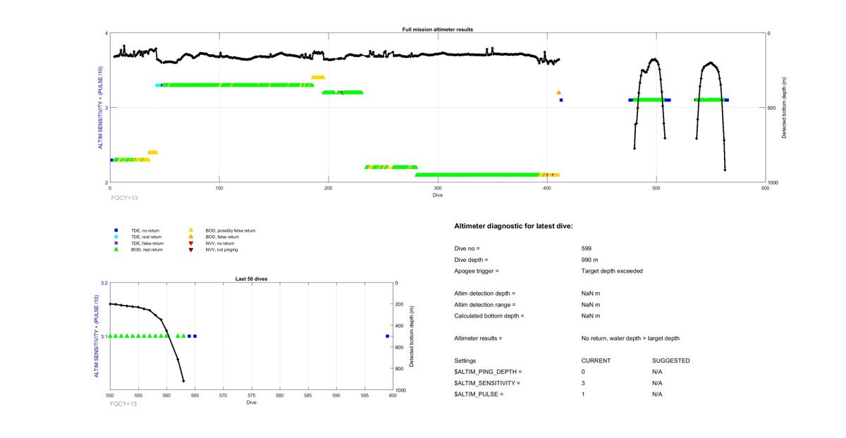The height and width of the screenshot is (438, 846).
Task: Click 'No return, water depth > target depth' text
Action: tap(630, 338)
